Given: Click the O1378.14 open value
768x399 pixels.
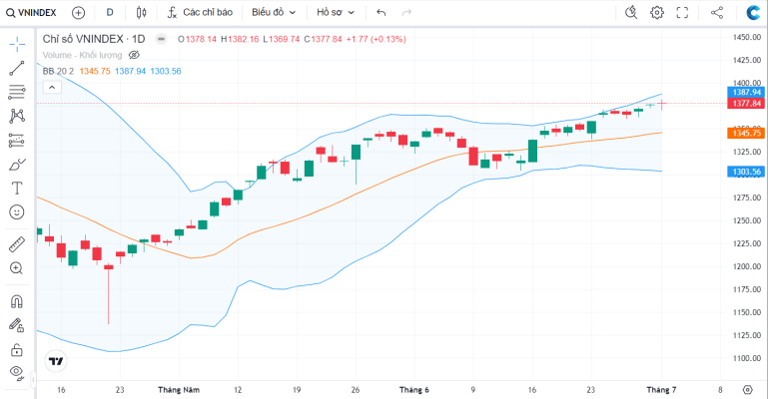Looking at the screenshot, I should tap(197, 39).
